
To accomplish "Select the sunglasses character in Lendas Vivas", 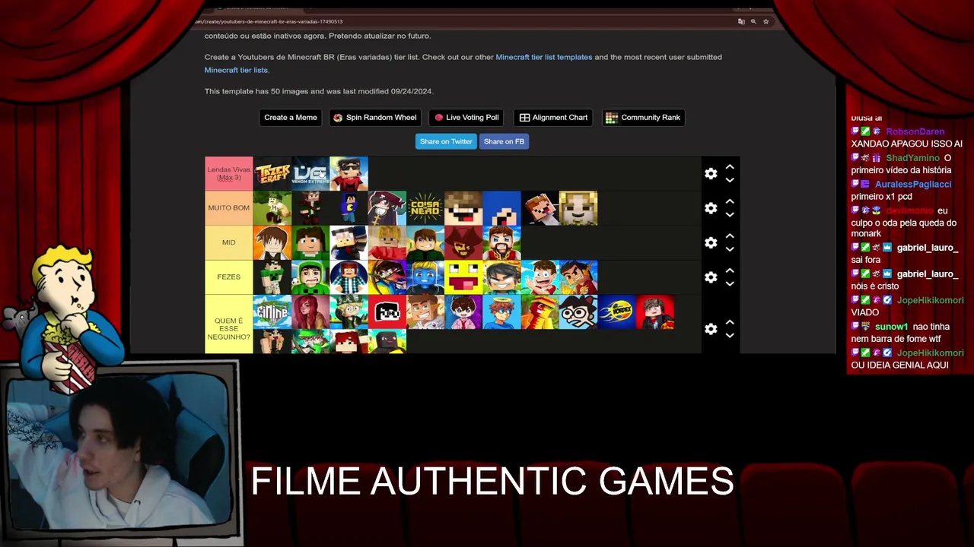I will (349, 174).
